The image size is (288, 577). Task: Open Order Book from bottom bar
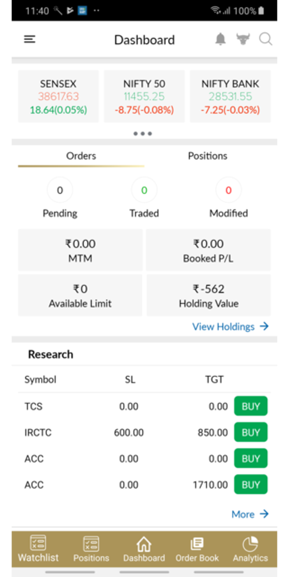(197, 549)
